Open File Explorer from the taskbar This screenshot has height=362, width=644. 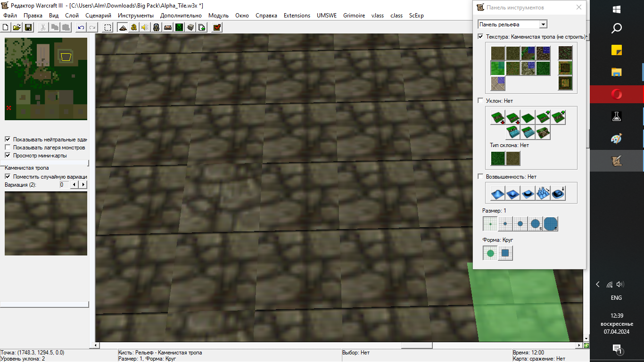[x=616, y=72]
